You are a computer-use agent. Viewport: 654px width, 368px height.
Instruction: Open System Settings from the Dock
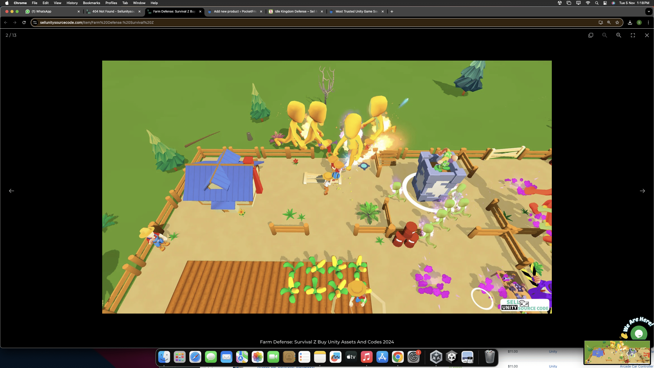pyautogui.click(x=413, y=357)
